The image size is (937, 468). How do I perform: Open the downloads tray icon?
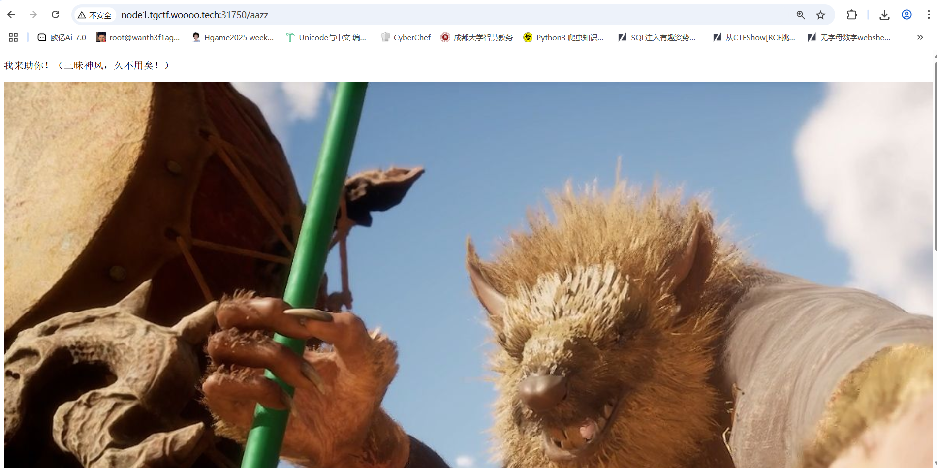click(x=884, y=15)
